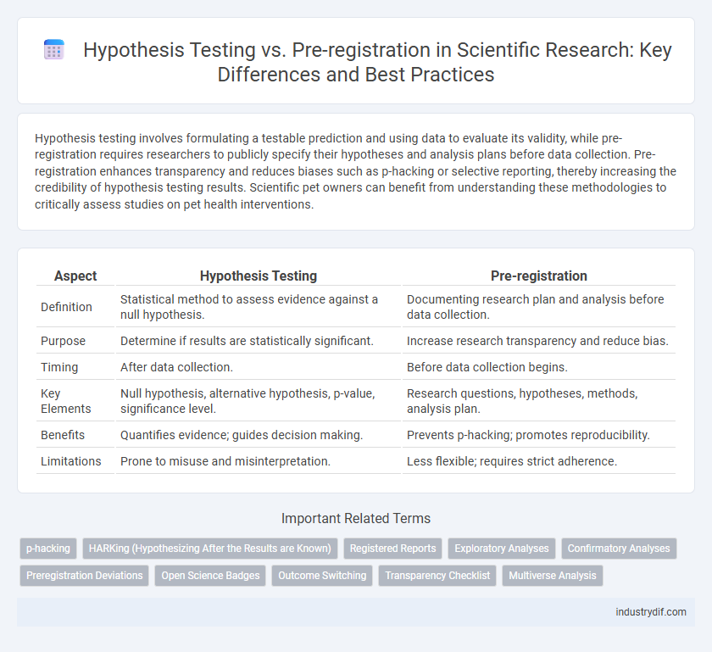This screenshot has height=652, width=712.
Task: Select the Pre-registration column header
Action: (x=539, y=276)
